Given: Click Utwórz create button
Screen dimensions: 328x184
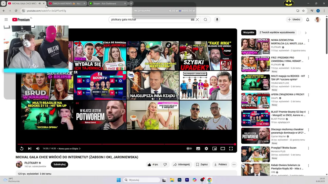Looking at the screenshot, I should click(x=294, y=20).
